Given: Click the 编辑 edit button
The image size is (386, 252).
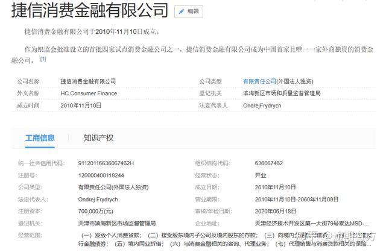Looking at the screenshot, I should [x=189, y=11].
